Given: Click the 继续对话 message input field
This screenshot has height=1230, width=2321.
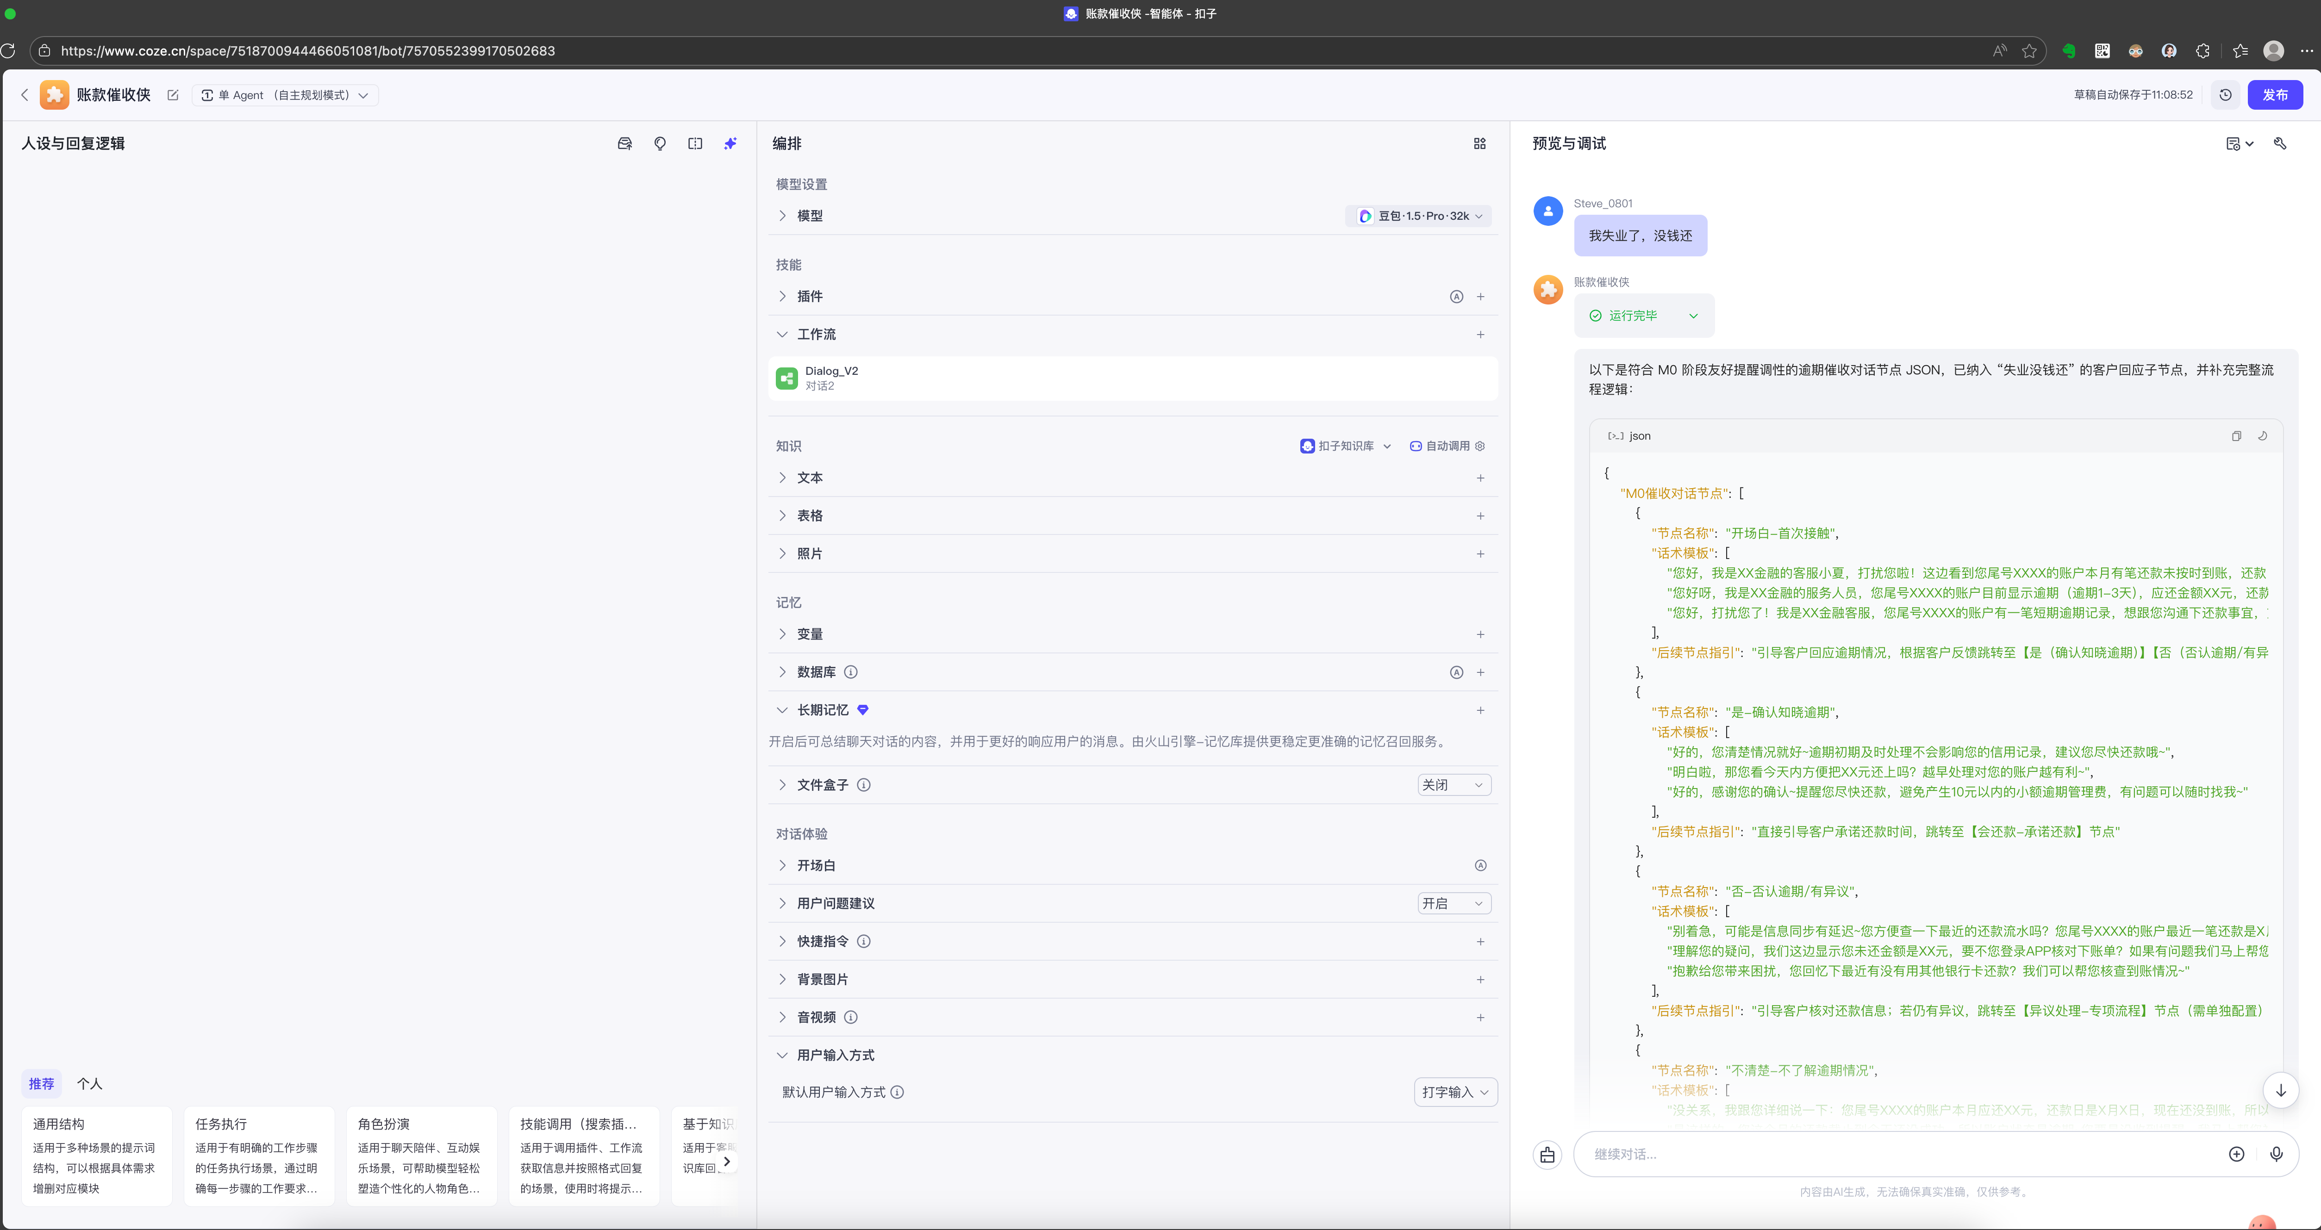Looking at the screenshot, I should click(x=1892, y=1154).
